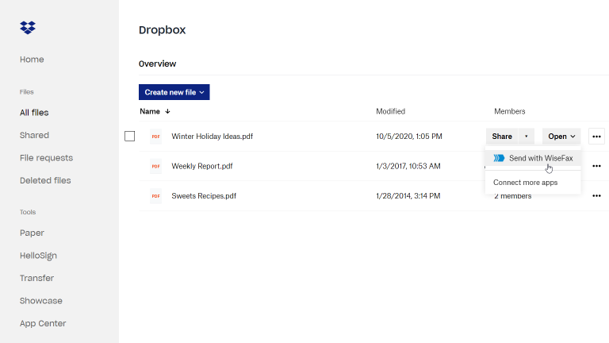Open the Weekly Report.pdf file link
The height and width of the screenshot is (343, 609).
(x=202, y=166)
